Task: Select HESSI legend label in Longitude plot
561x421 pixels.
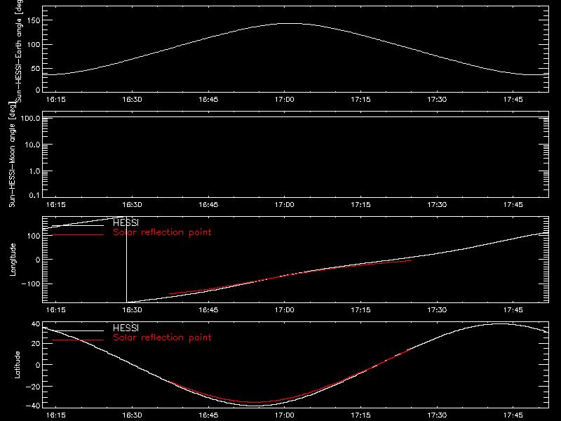Action: pos(126,222)
